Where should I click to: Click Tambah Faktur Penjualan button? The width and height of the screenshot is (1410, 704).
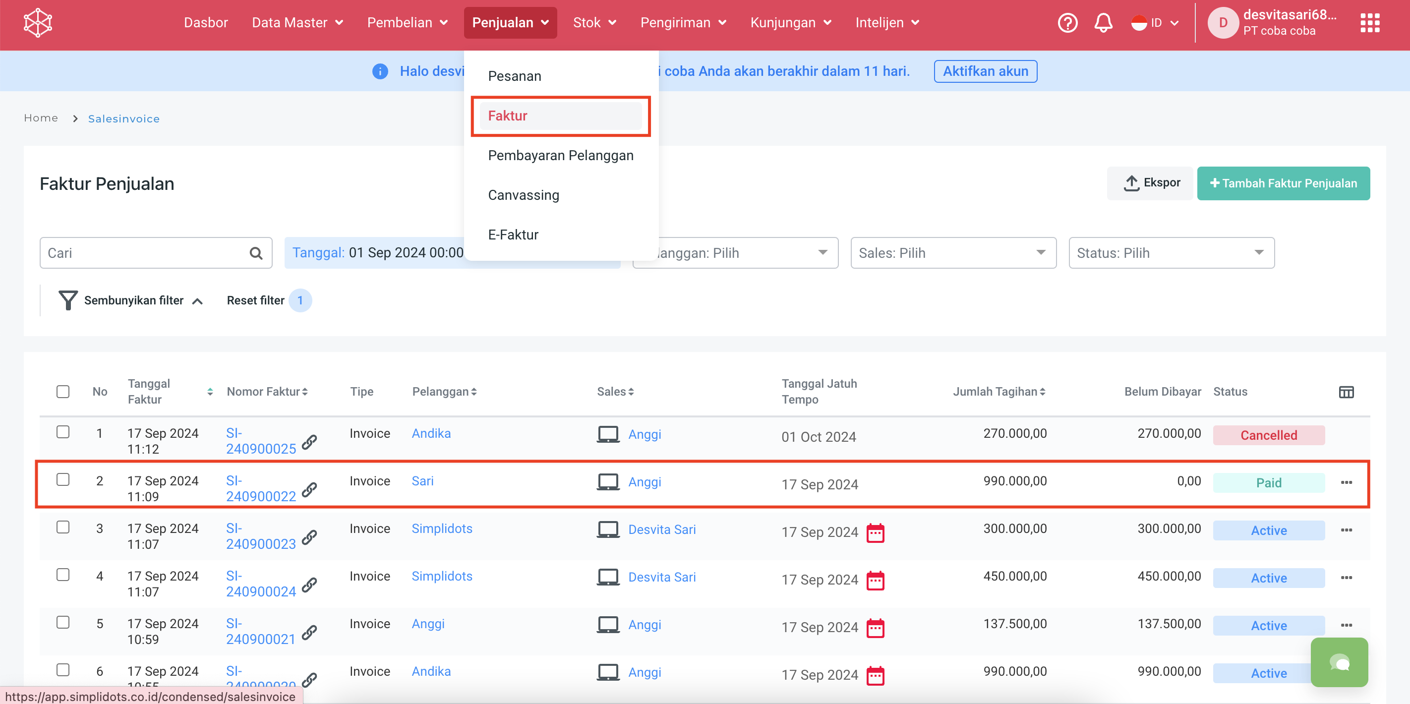pos(1283,183)
